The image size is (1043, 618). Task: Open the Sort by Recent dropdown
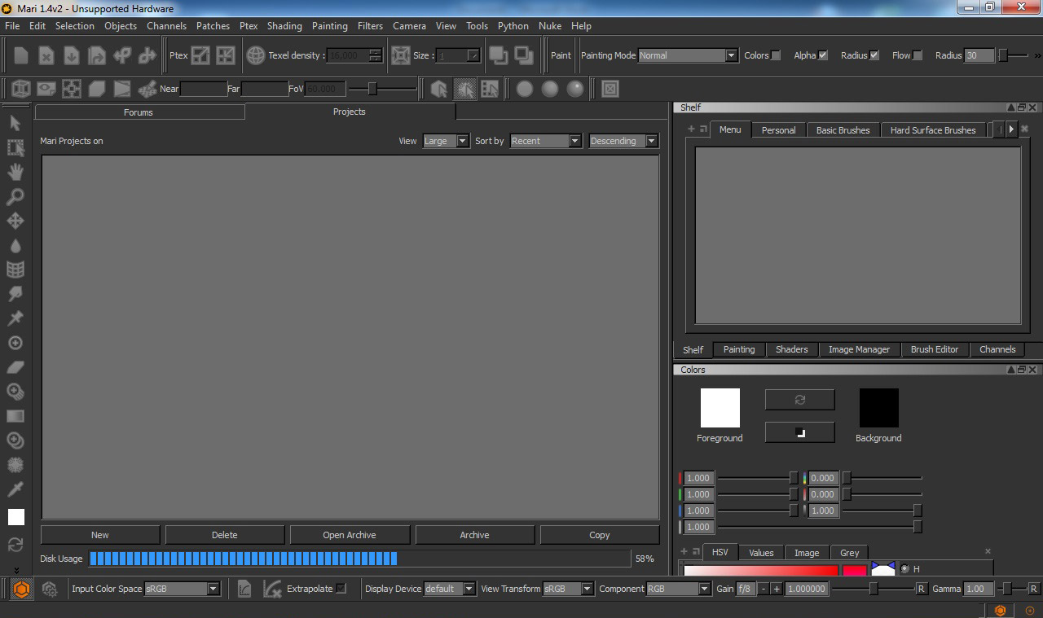point(545,141)
